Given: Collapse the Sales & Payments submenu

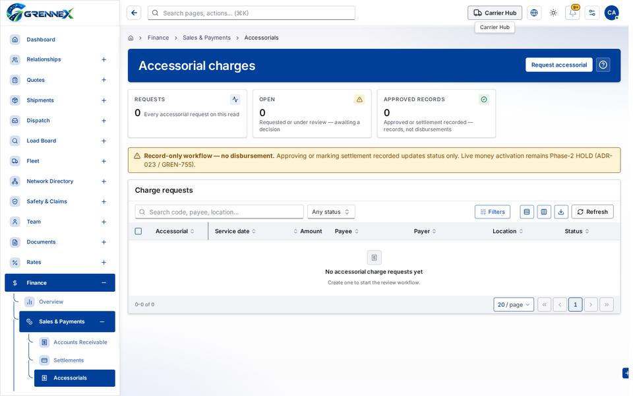Looking at the screenshot, I should click(x=102, y=321).
